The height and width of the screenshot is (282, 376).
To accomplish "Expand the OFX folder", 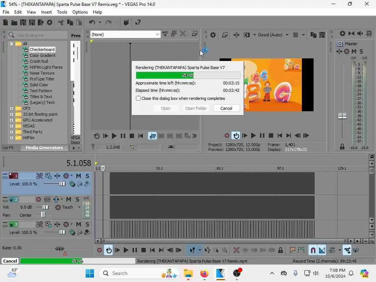I will coord(11,108).
